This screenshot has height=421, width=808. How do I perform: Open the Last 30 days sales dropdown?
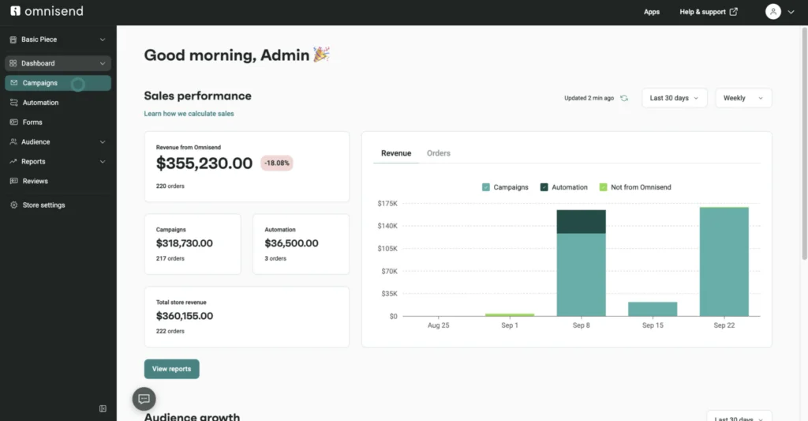[675, 98]
